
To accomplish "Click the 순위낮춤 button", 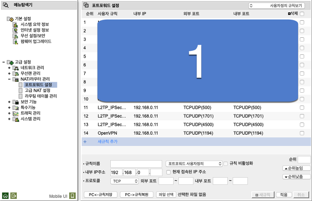I will pos(296,177).
